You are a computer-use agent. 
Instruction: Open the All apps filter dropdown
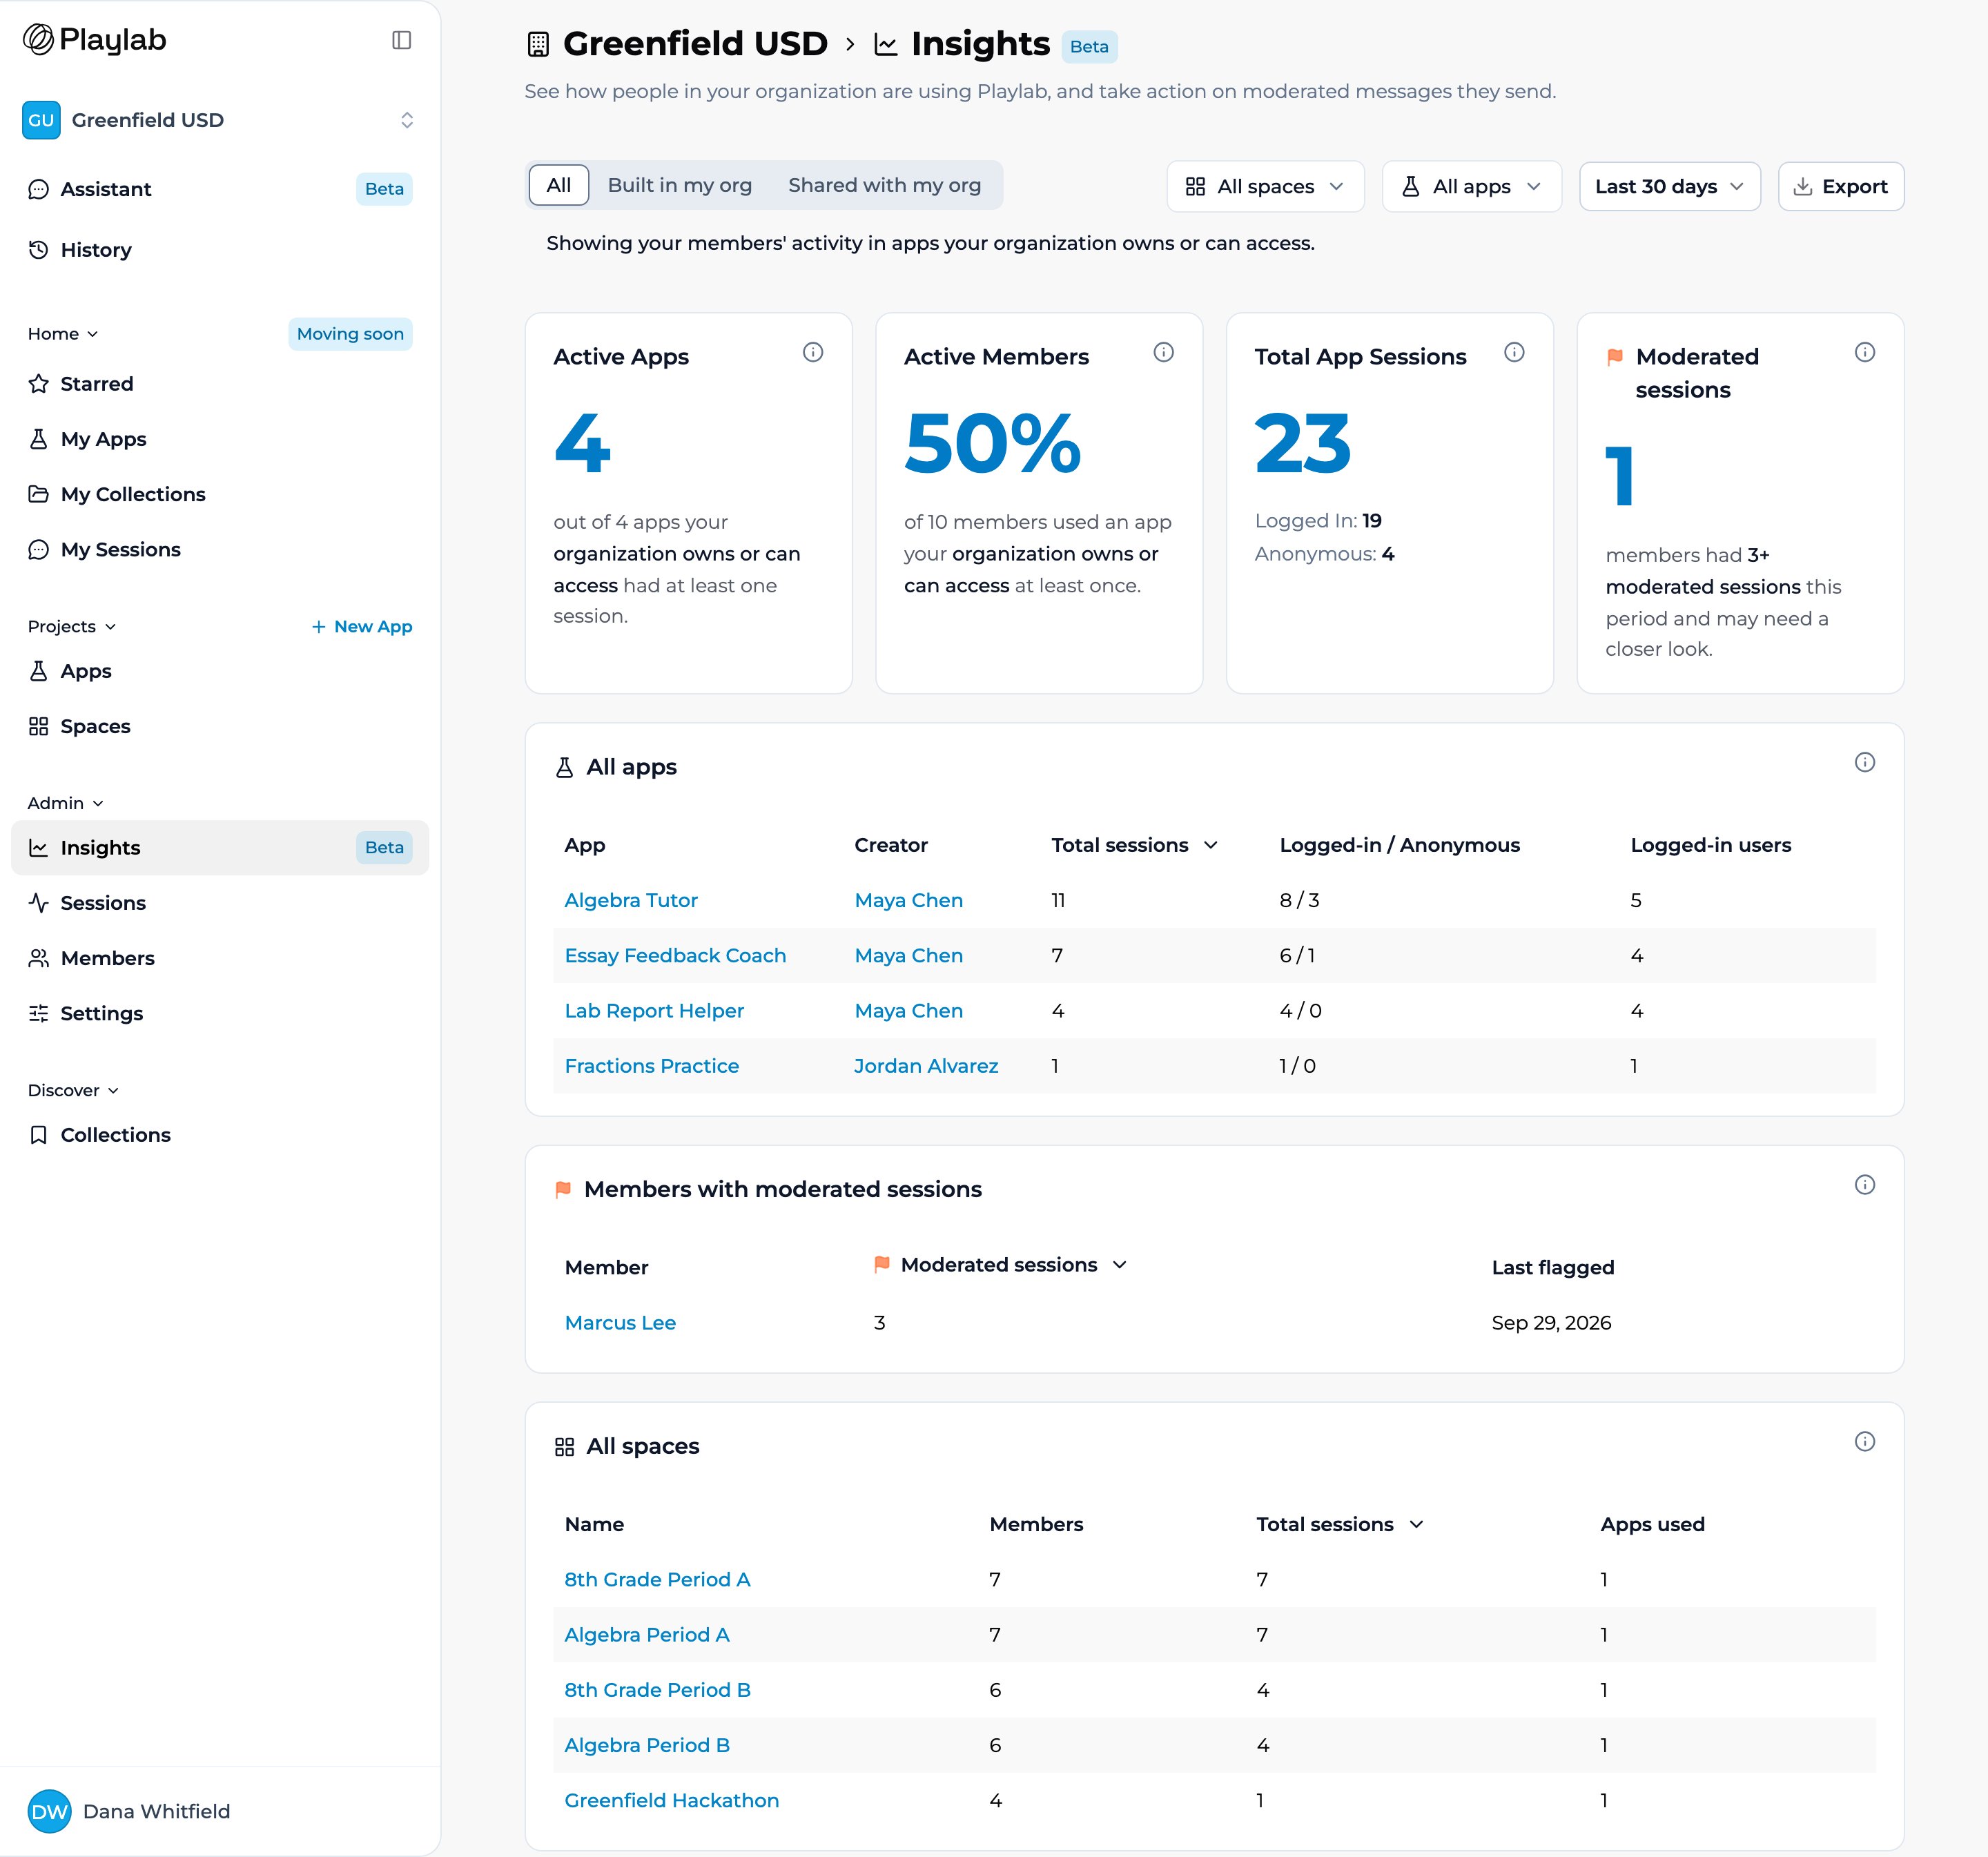coord(1471,186)
